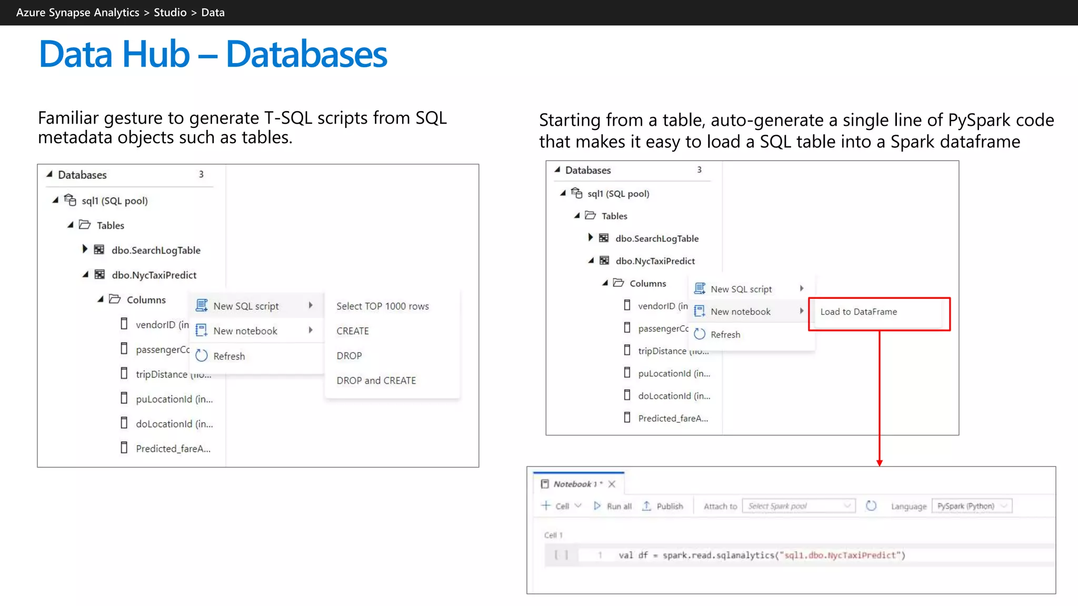
Task: Click puLocationId column icon, left panel
Action: click(124, 398)
